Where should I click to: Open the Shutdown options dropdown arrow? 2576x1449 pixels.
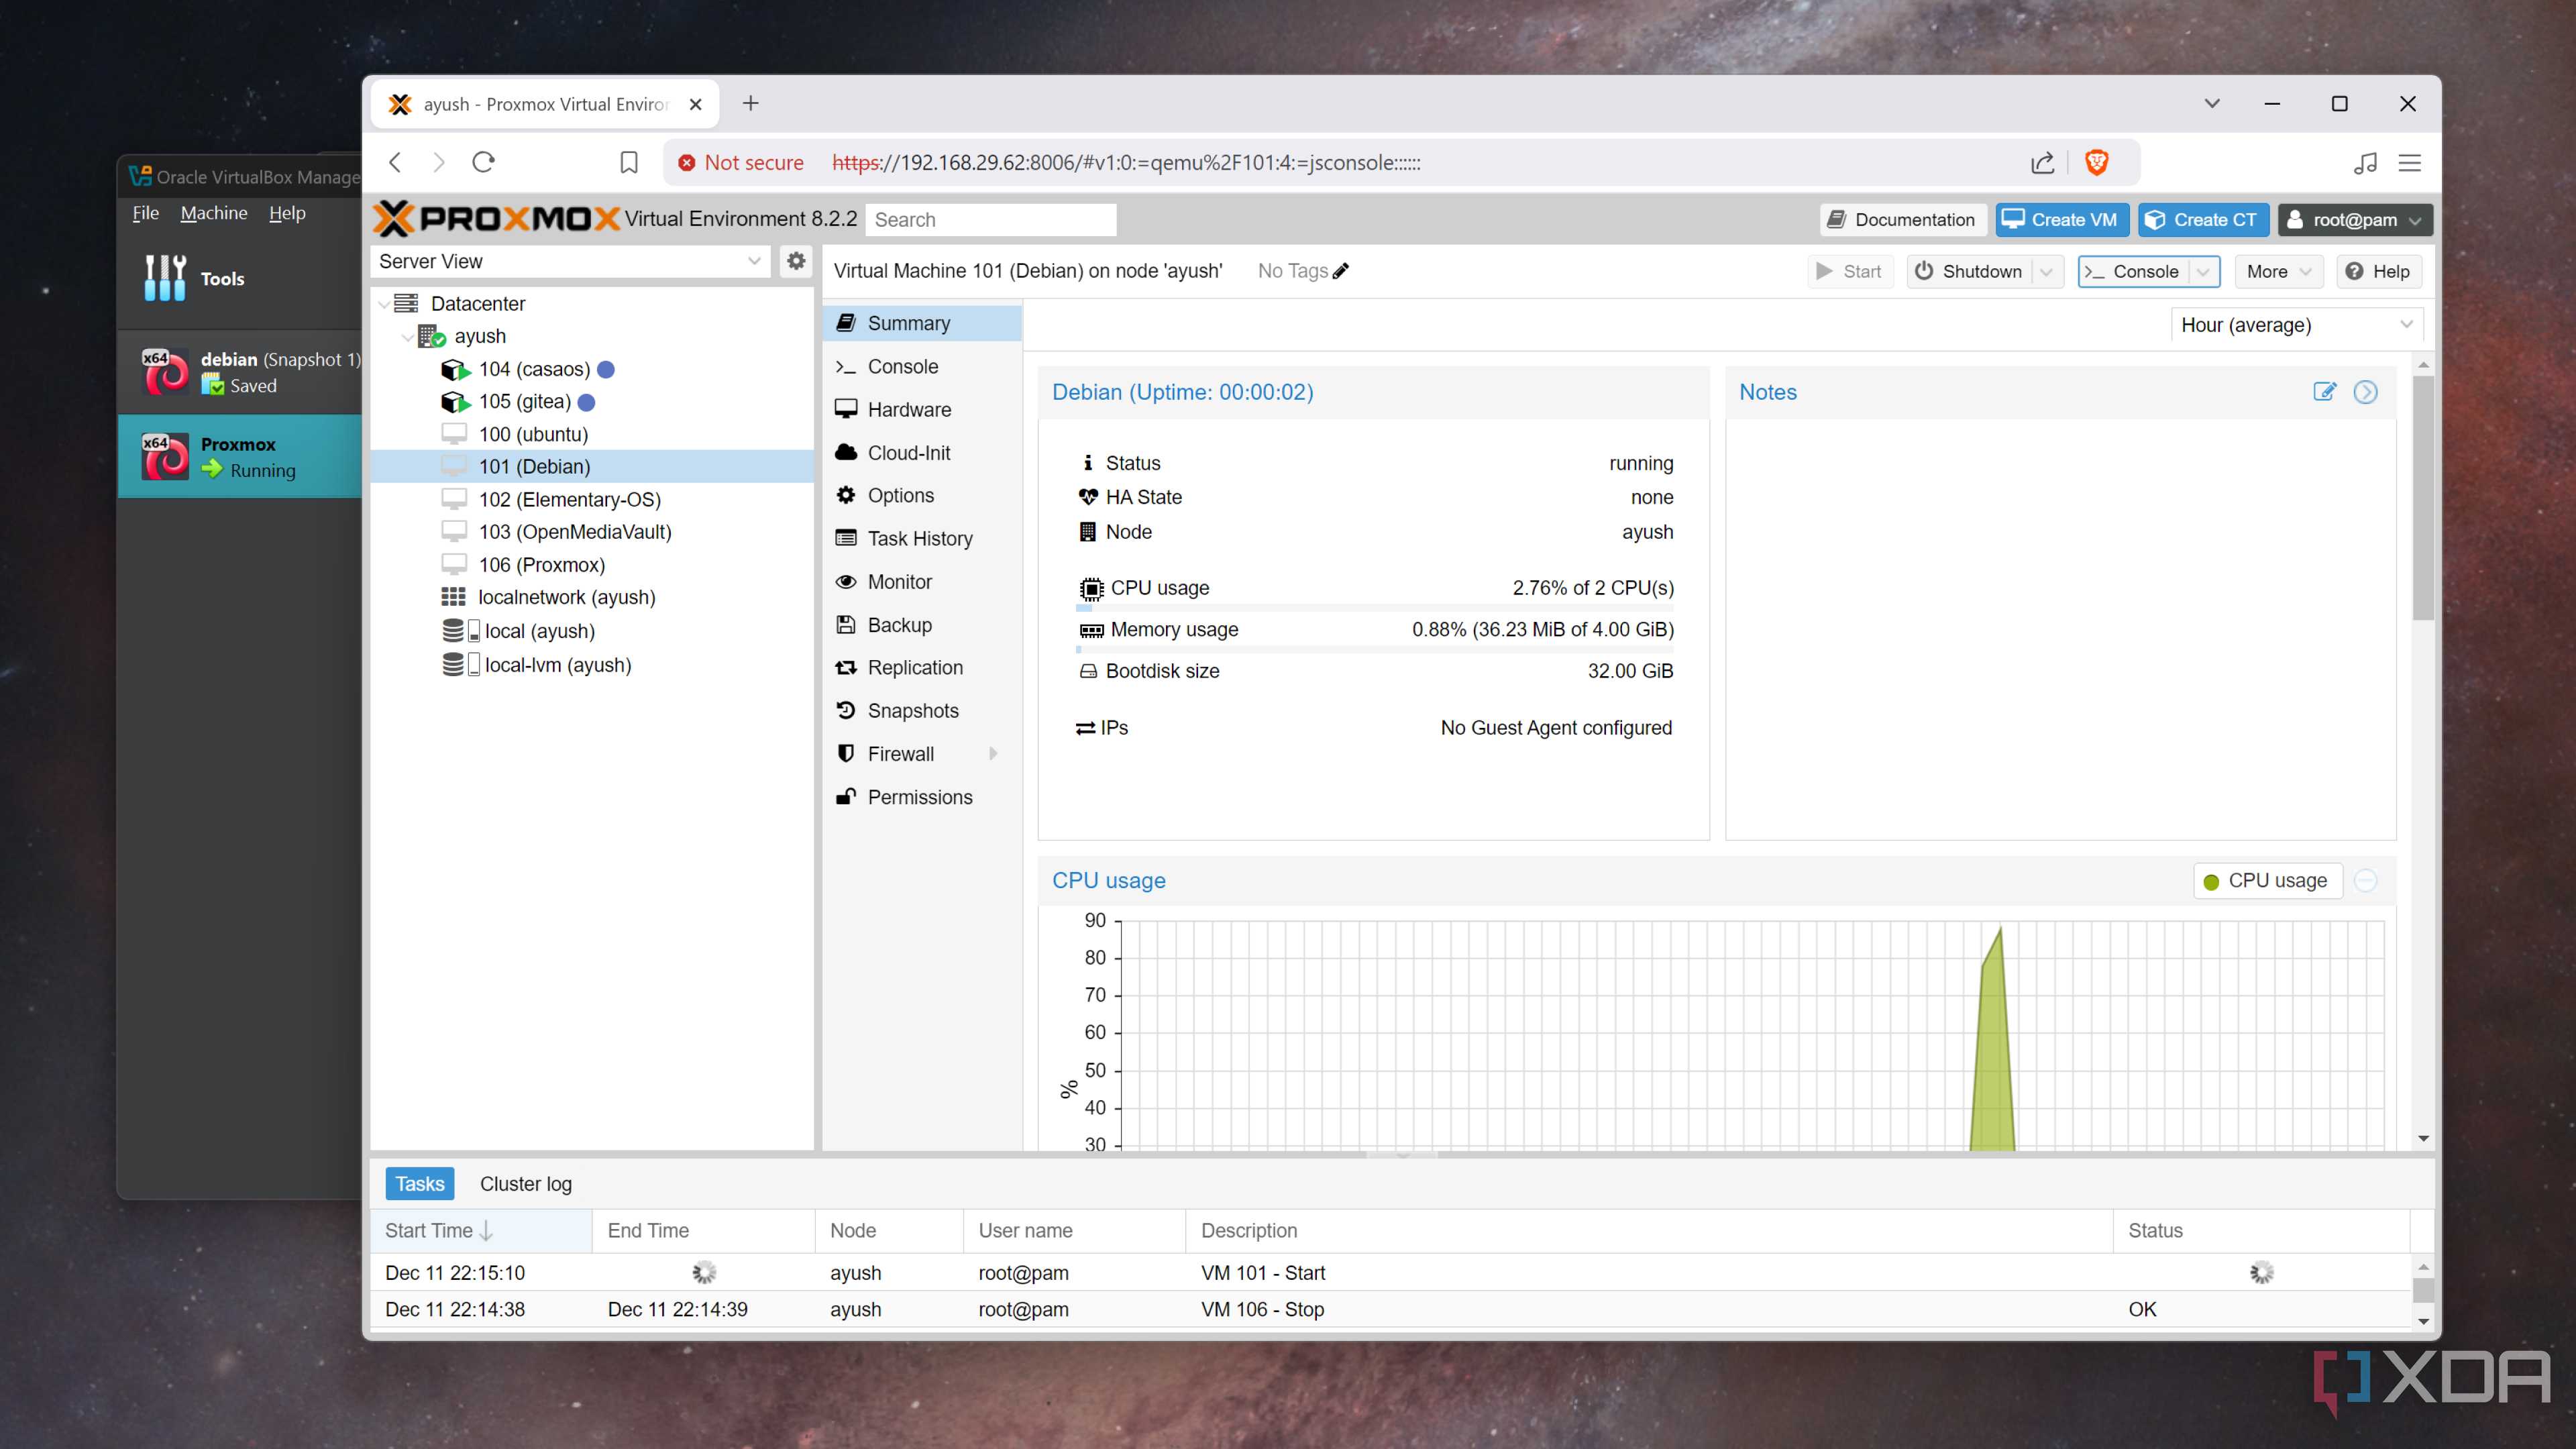pyautogui.click(x=2046, y=271)
